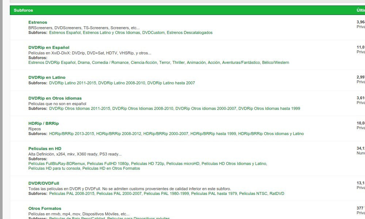This screenshot has height=219, width=365.
Task: Open the Terror subforum
Action: pos(165,62)
